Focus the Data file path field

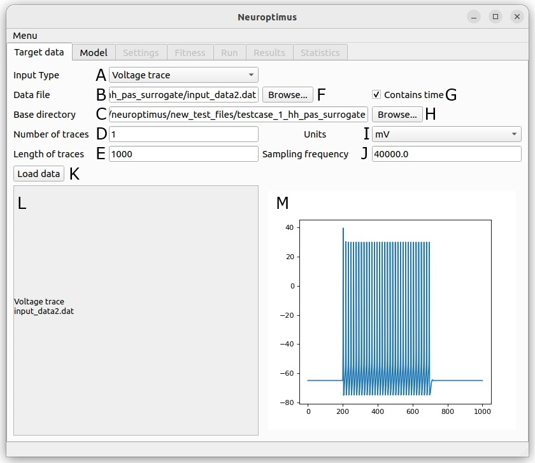pos(183,95)
